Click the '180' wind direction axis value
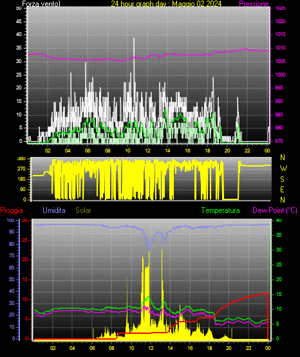 (21, 179)
